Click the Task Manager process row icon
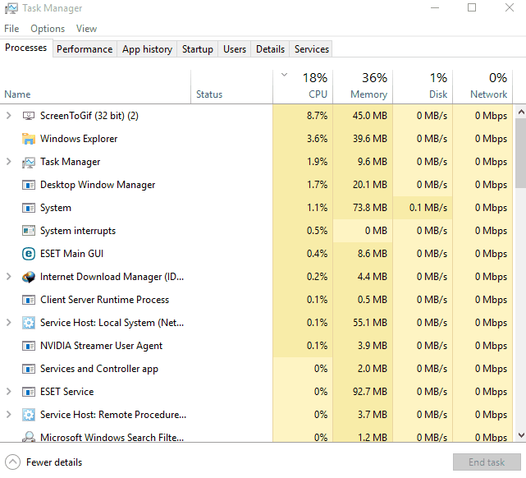This screenshot has width=526, height=478. pos(29,162)
